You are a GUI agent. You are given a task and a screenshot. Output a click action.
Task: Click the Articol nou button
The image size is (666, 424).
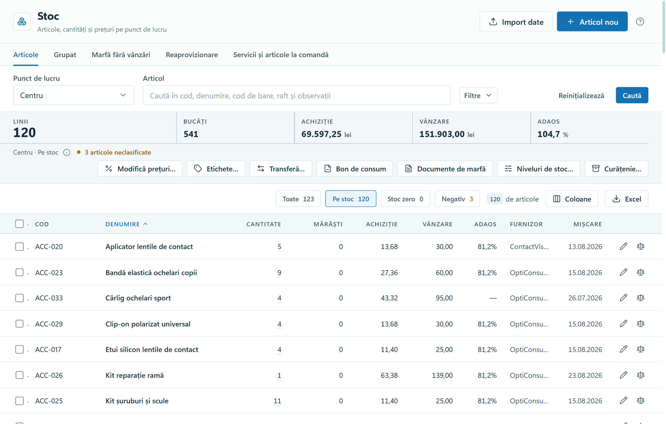pos(592,22)
